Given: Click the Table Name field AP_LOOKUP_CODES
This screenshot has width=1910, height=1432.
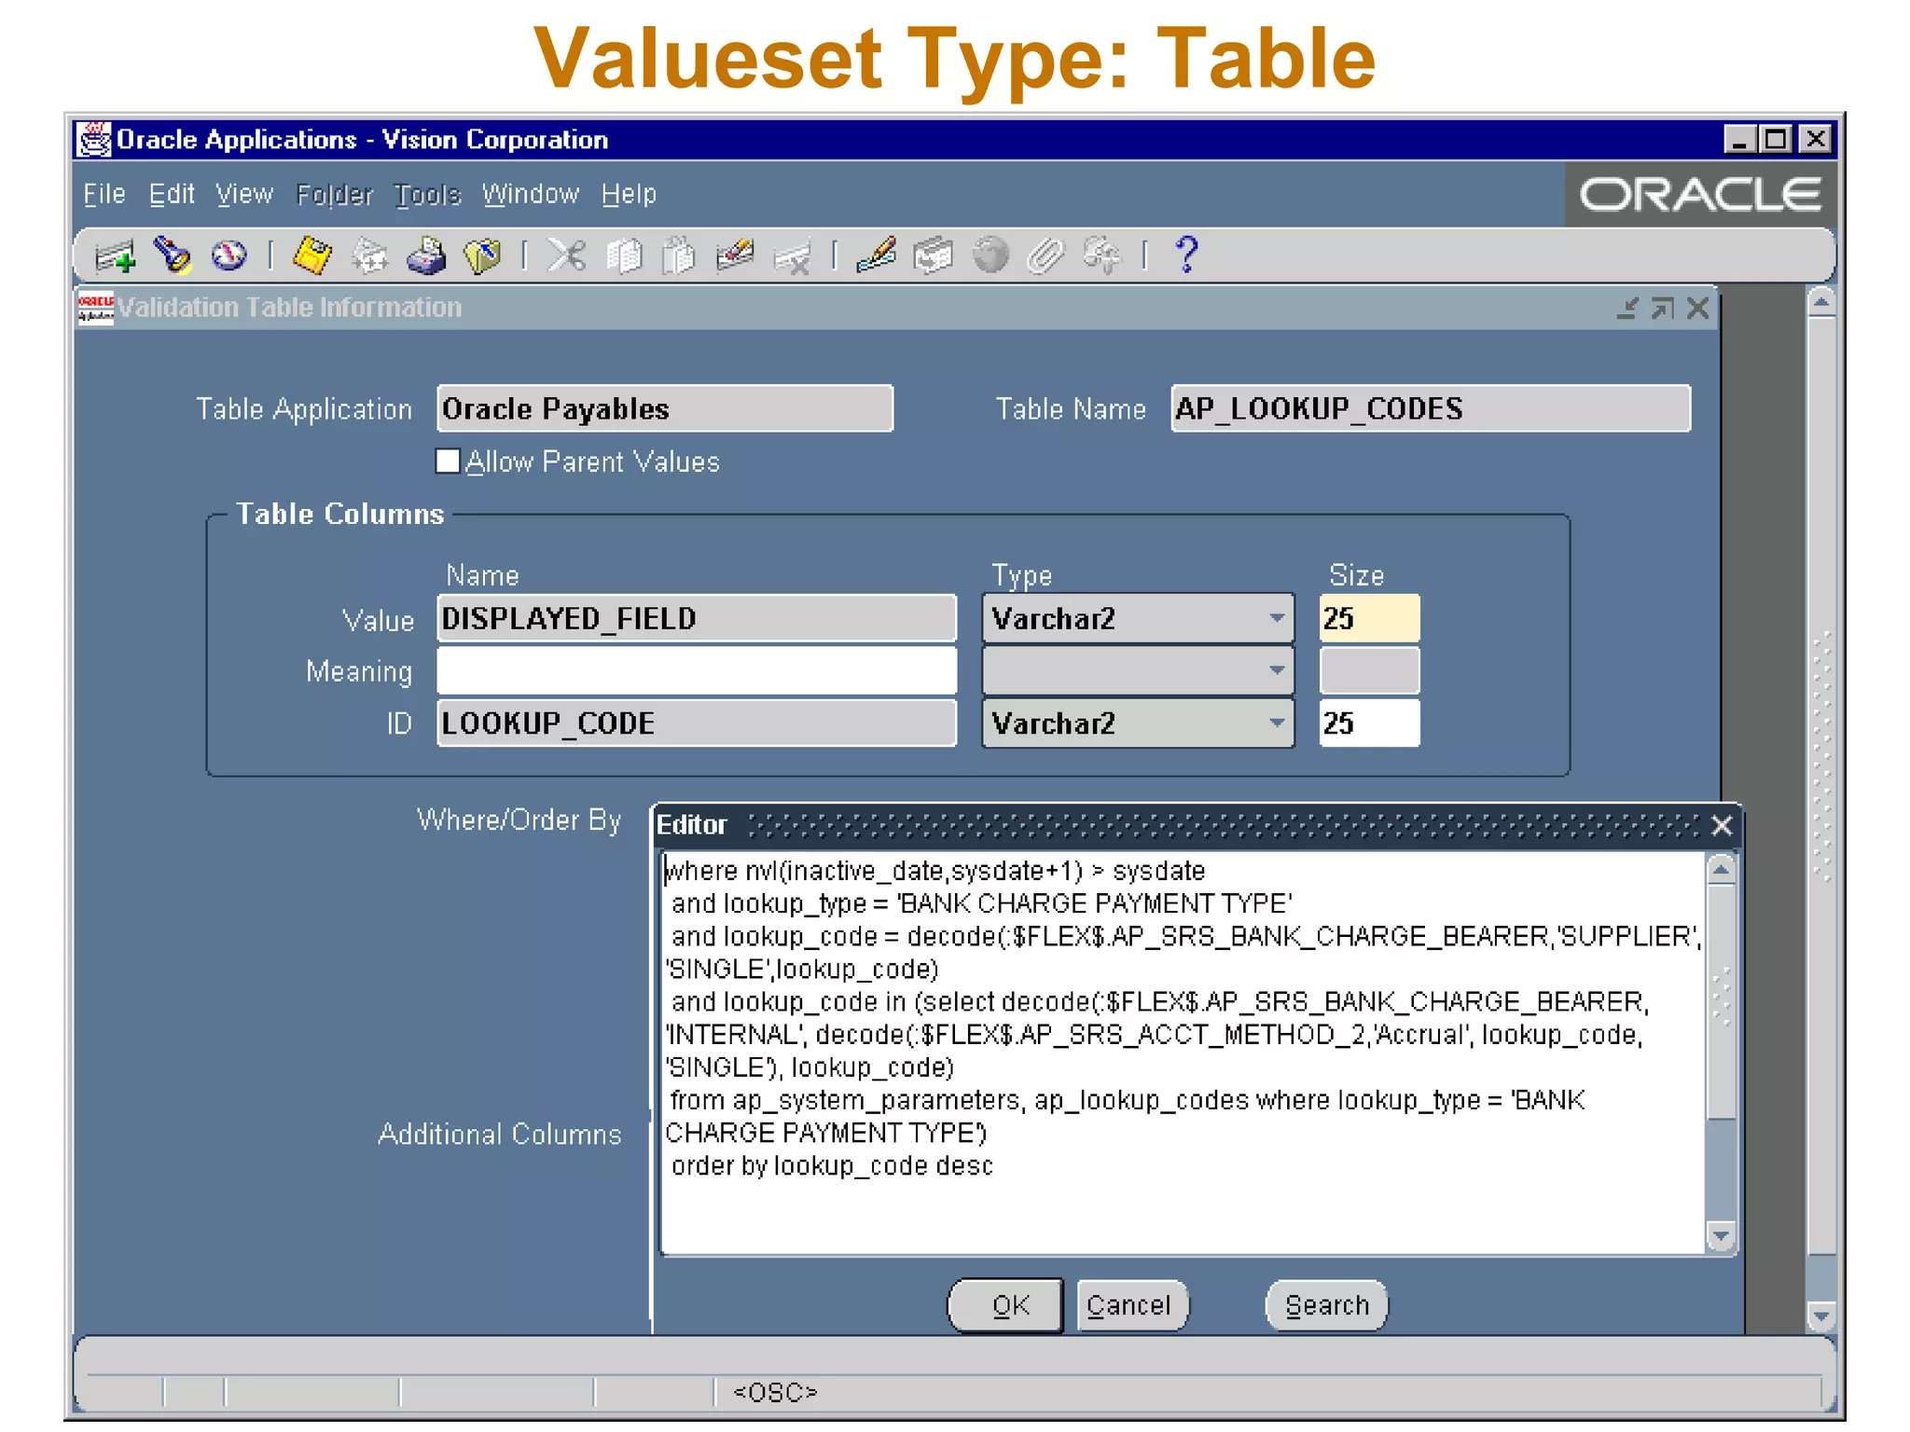Looking at the screenshot, I should (1431, 408).
